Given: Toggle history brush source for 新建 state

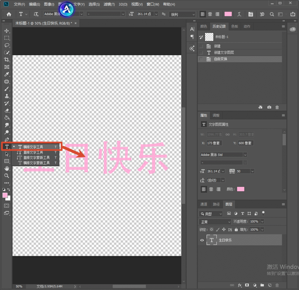Looking at the screenshot, I should point(201,46).
